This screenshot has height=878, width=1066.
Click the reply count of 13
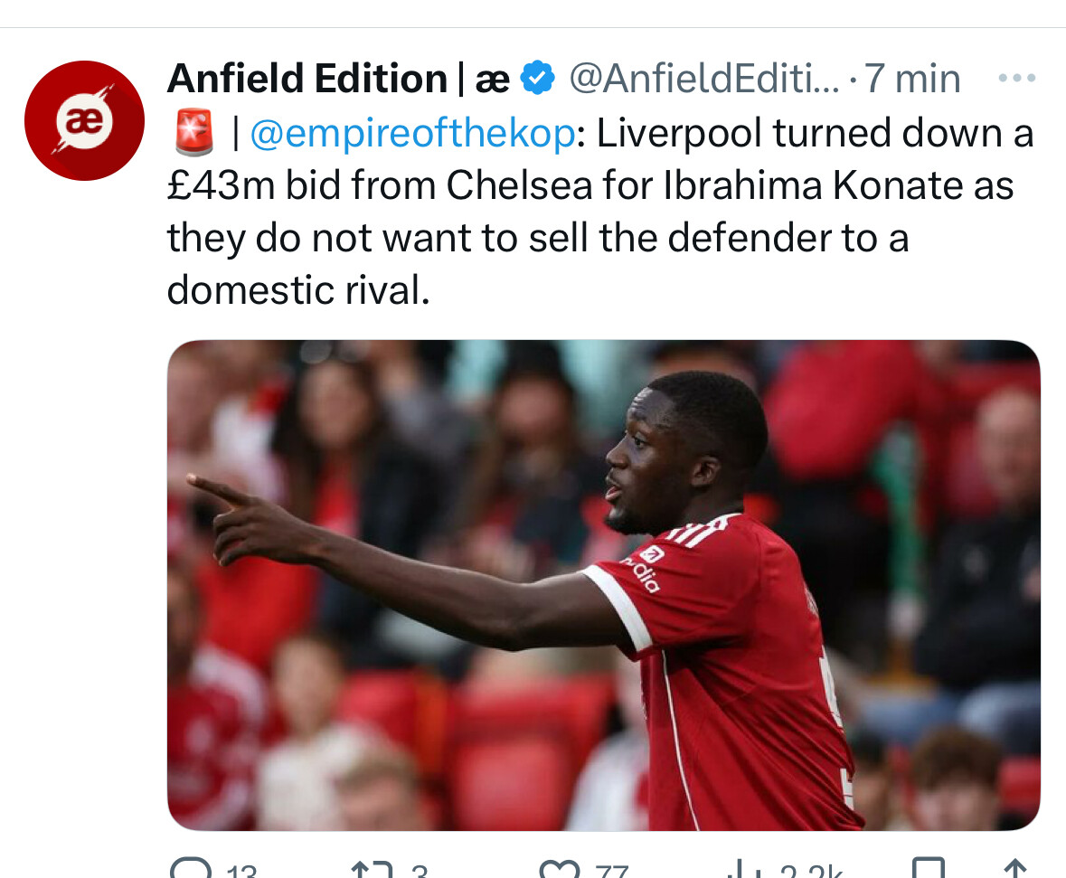coord(241,872)
